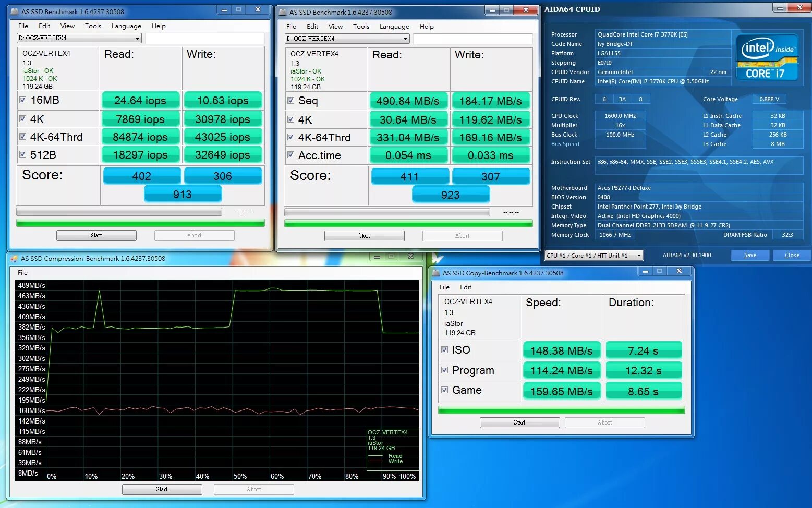Viewport: 812px width, 508px height.
Task: Click Start in the Copy-Benchmark window
Action: 519,422
